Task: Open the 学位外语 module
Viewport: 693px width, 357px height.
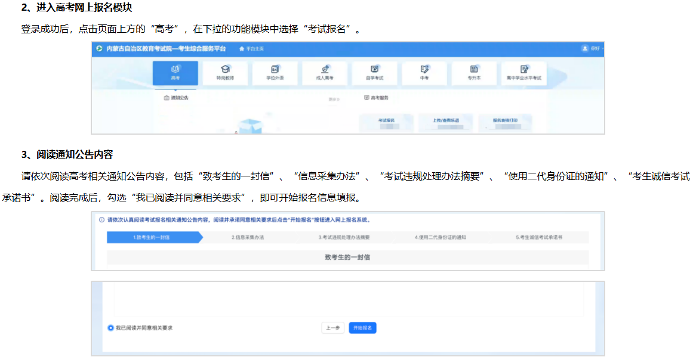Action: pos(275,73)
